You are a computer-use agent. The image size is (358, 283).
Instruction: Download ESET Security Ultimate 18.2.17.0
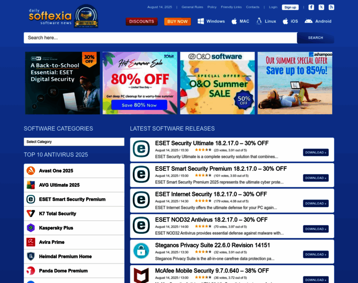[x=316, y=152]
